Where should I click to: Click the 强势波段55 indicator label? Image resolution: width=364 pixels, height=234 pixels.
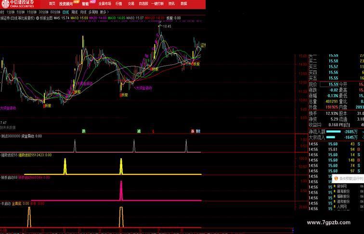tap(9, 155)
